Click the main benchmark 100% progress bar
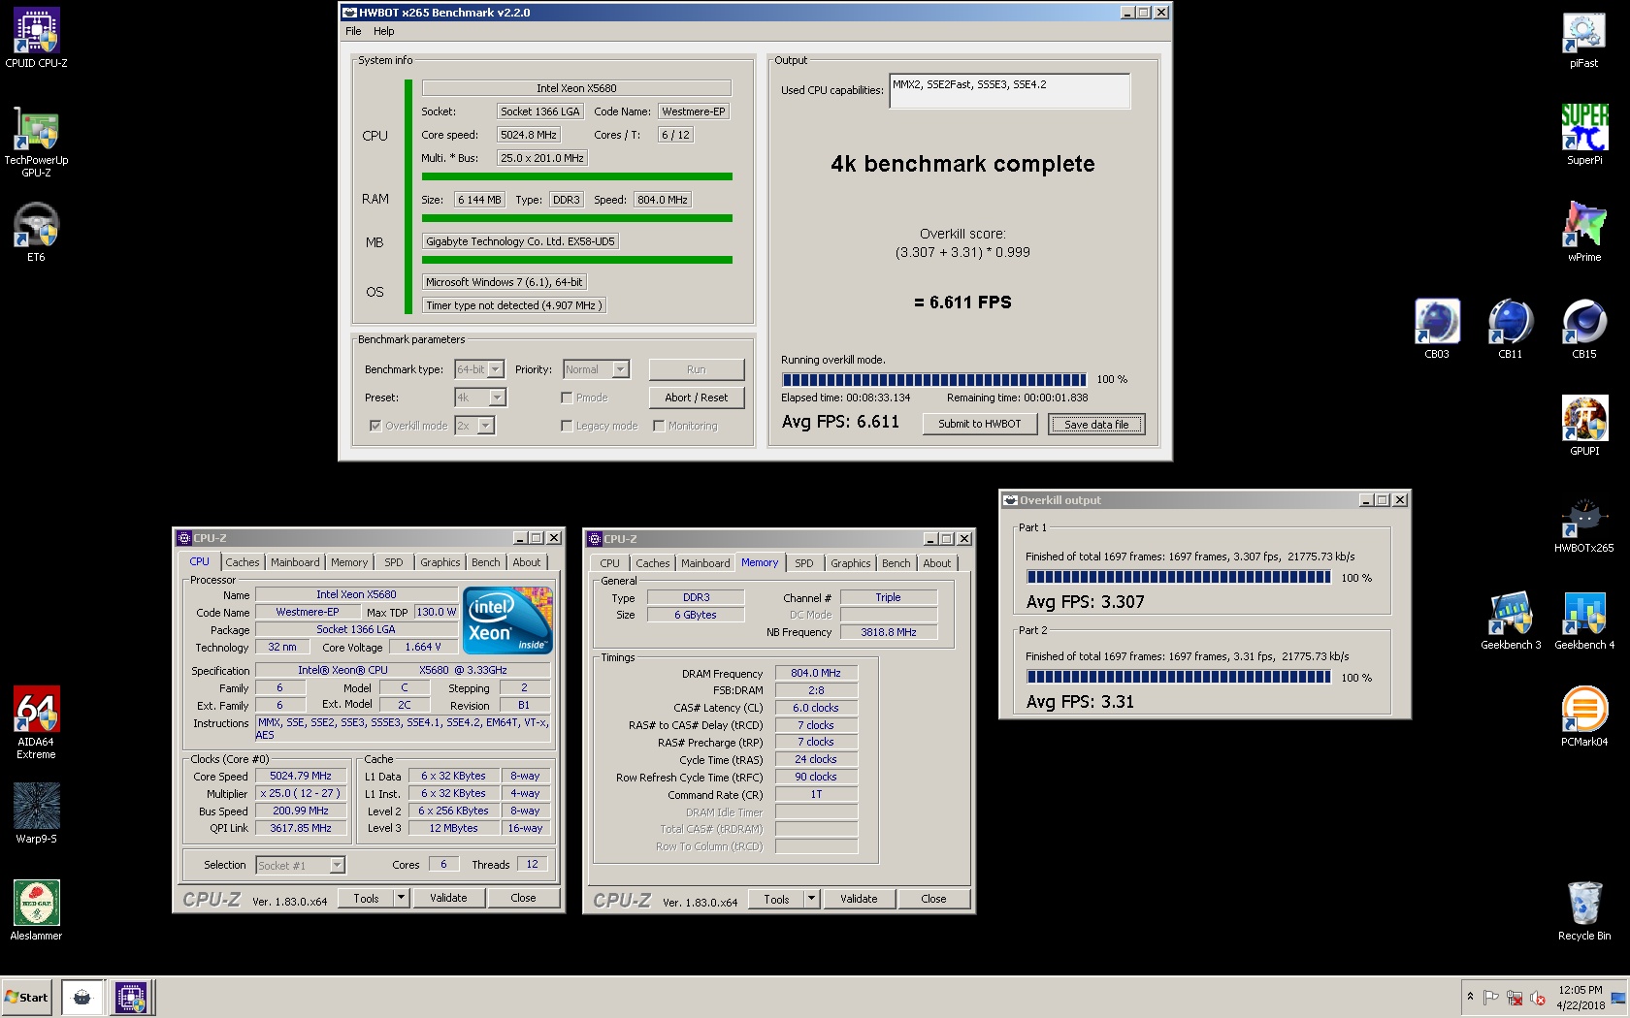Viewport: 1630px width, 1018px height. [934, 379]
